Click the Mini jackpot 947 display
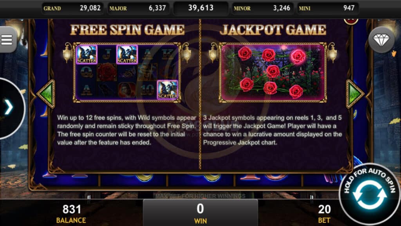Viewport: 401px width, 226px height. click(327, 8)
